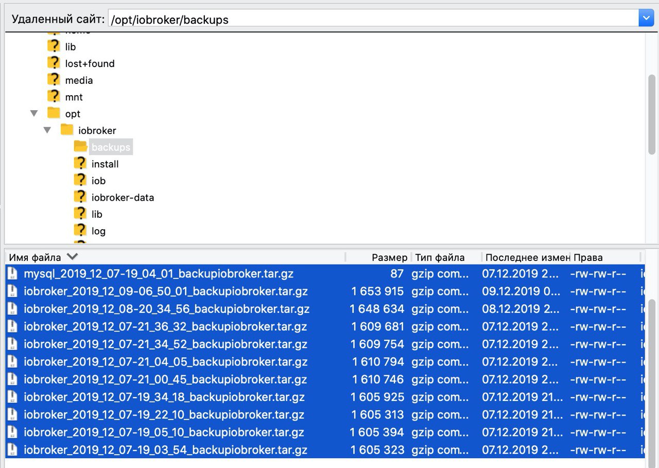Click the install folder icon
Viewport: 659px width, 468px height.
pos(80,163)
